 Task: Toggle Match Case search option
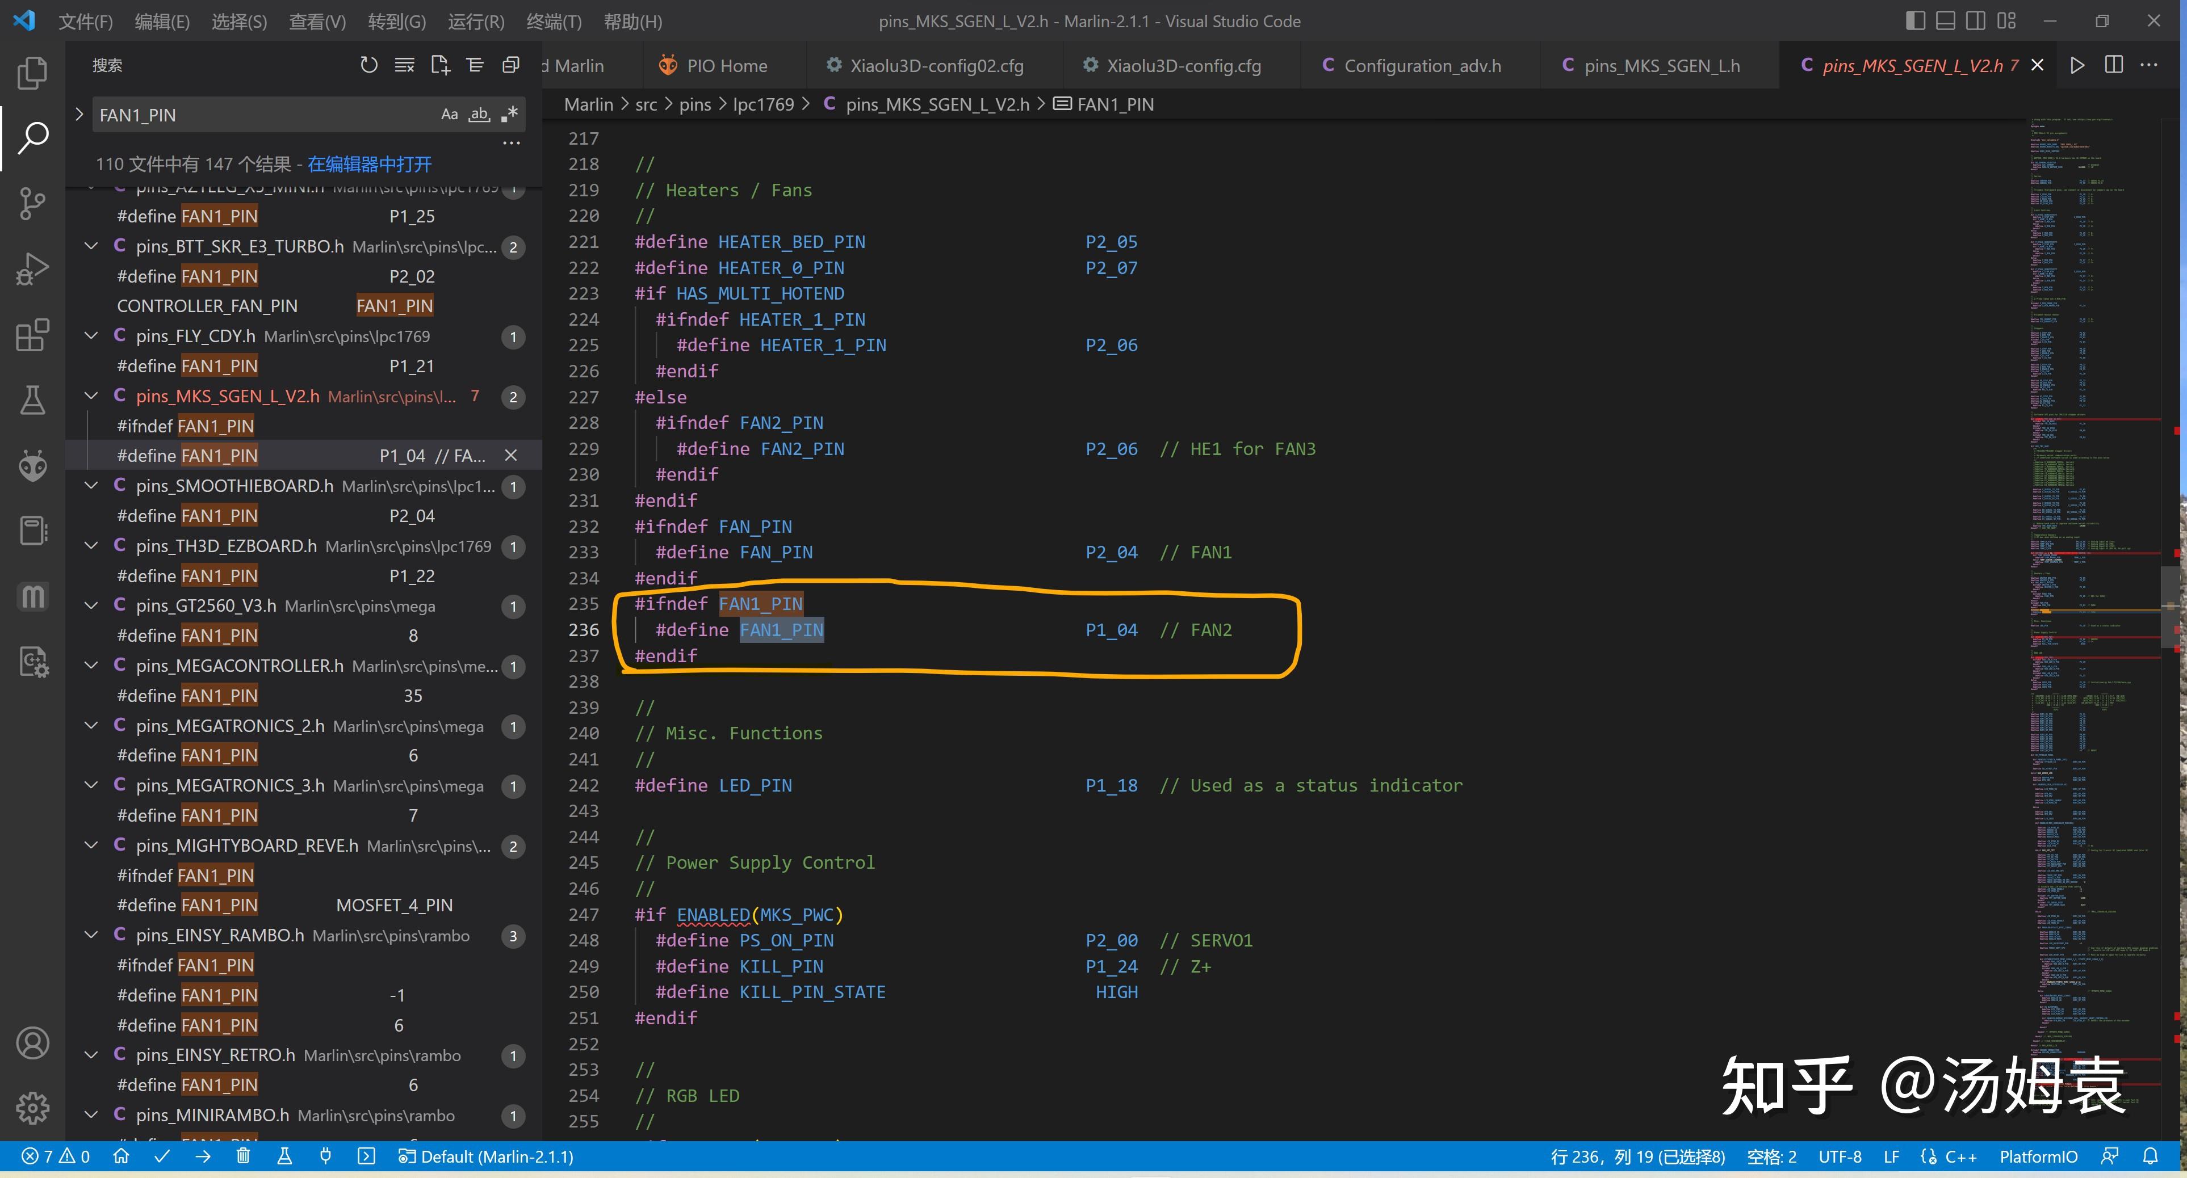click(x=449, y=115)
